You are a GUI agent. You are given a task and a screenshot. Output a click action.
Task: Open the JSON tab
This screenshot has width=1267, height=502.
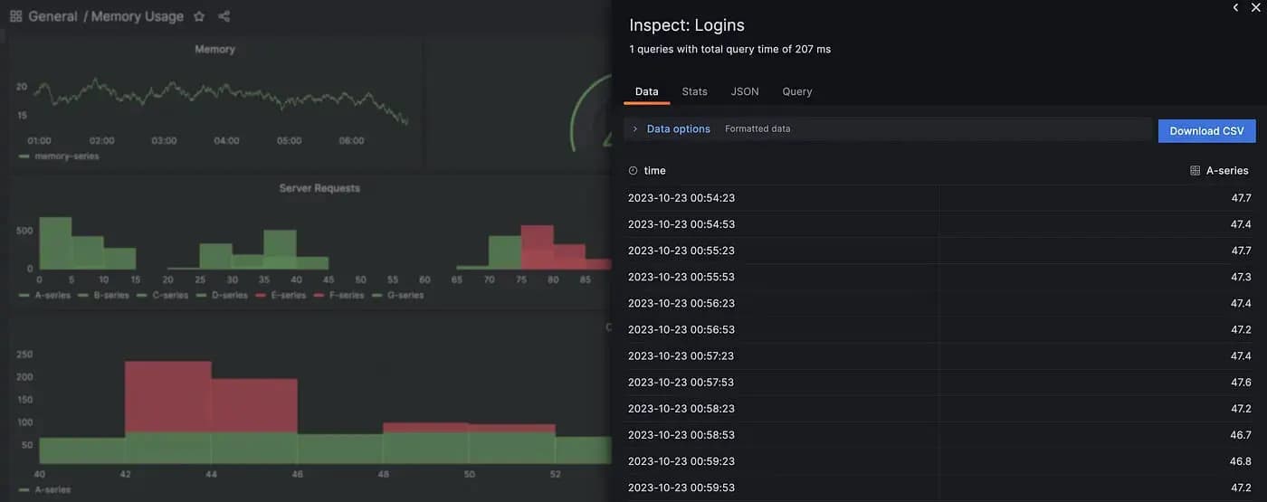click(745, 91)
